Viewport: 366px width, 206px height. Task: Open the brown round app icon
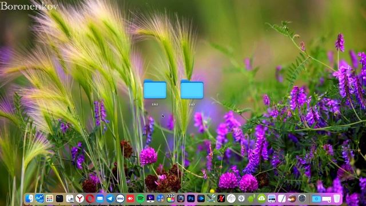pyautogui.click(x=292, y=199)
